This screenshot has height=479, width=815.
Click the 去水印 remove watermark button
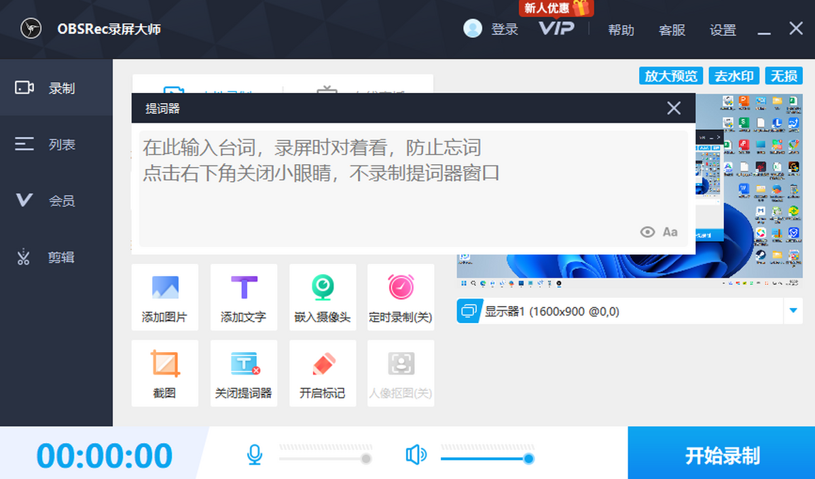pos(734,75)
